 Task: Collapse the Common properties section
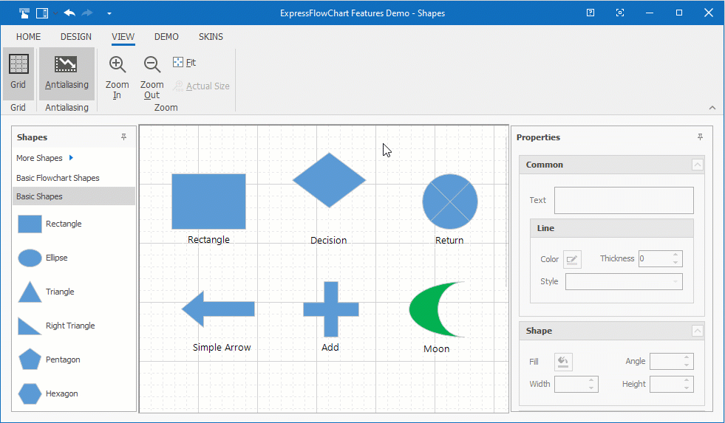(697, 165)
